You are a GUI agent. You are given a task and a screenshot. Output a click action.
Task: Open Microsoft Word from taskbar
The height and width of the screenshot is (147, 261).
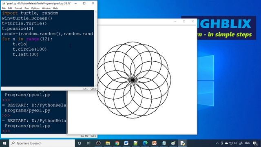[x=126, y=143]
